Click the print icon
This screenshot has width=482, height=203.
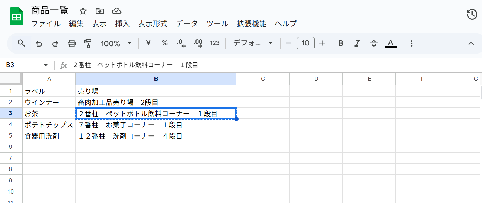point(71,43)
